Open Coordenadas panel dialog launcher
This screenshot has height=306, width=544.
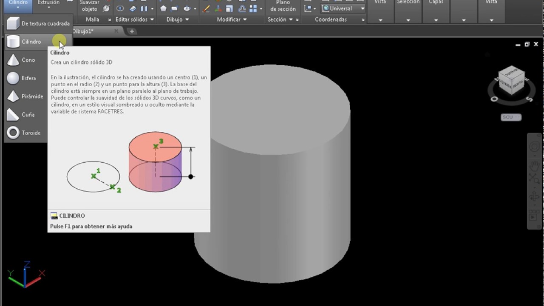(363, 20)
